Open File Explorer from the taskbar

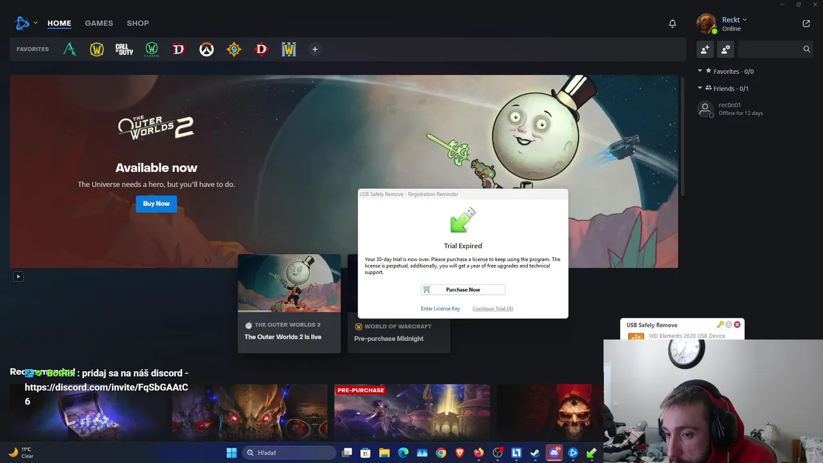(384, 453)
